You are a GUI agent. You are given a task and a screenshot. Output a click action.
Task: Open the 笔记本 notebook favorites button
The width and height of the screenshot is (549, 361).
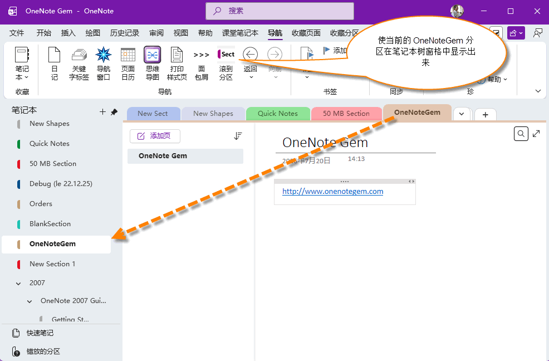[22, 64]
